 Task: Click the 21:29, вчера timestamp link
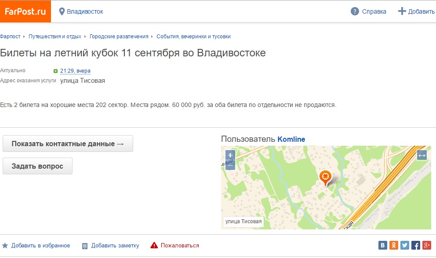pyautogui.click(x=75, y=71)
